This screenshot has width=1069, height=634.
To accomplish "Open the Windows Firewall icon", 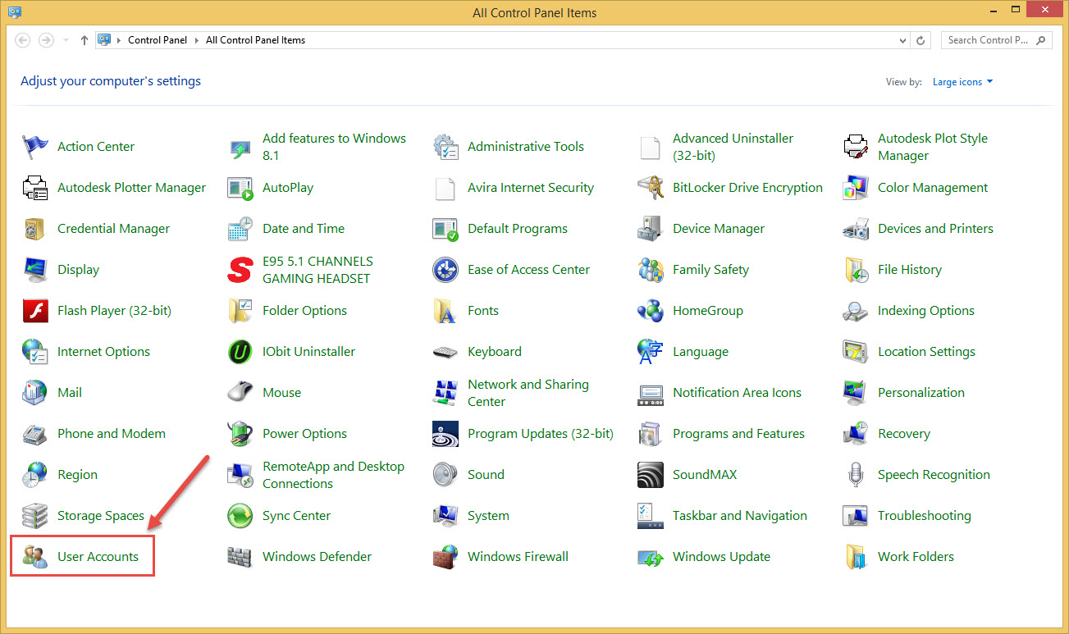I will click(x=445, y=557).
